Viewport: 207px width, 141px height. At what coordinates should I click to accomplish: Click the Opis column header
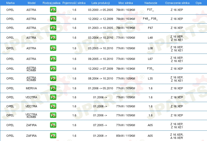coord(199,3)
